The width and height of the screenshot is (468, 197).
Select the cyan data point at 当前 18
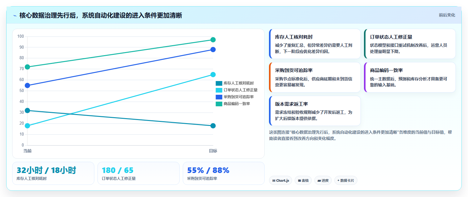click(x=27, y=126)
